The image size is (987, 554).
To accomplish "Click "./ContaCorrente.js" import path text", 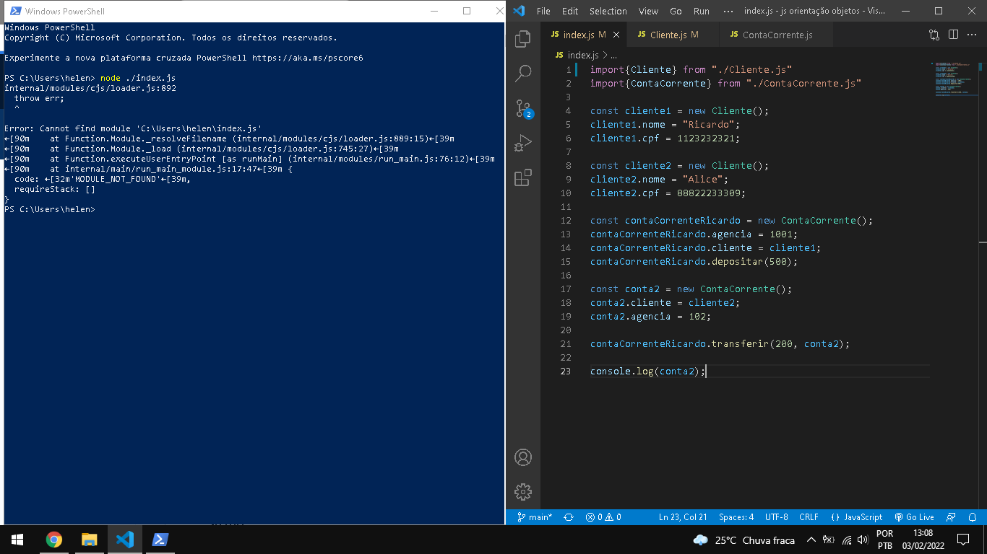I will pos(803,84).
